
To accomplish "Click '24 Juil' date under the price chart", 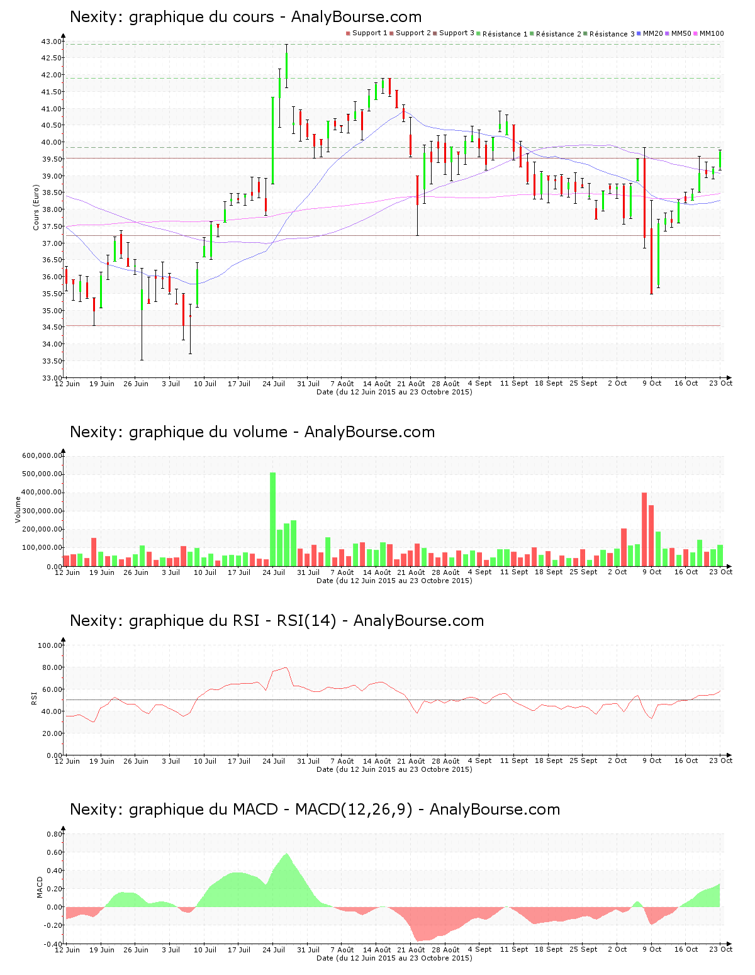I will [274, 384].
